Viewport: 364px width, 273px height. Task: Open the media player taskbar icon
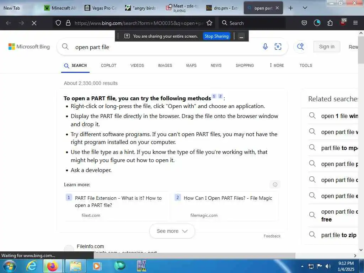97,266
